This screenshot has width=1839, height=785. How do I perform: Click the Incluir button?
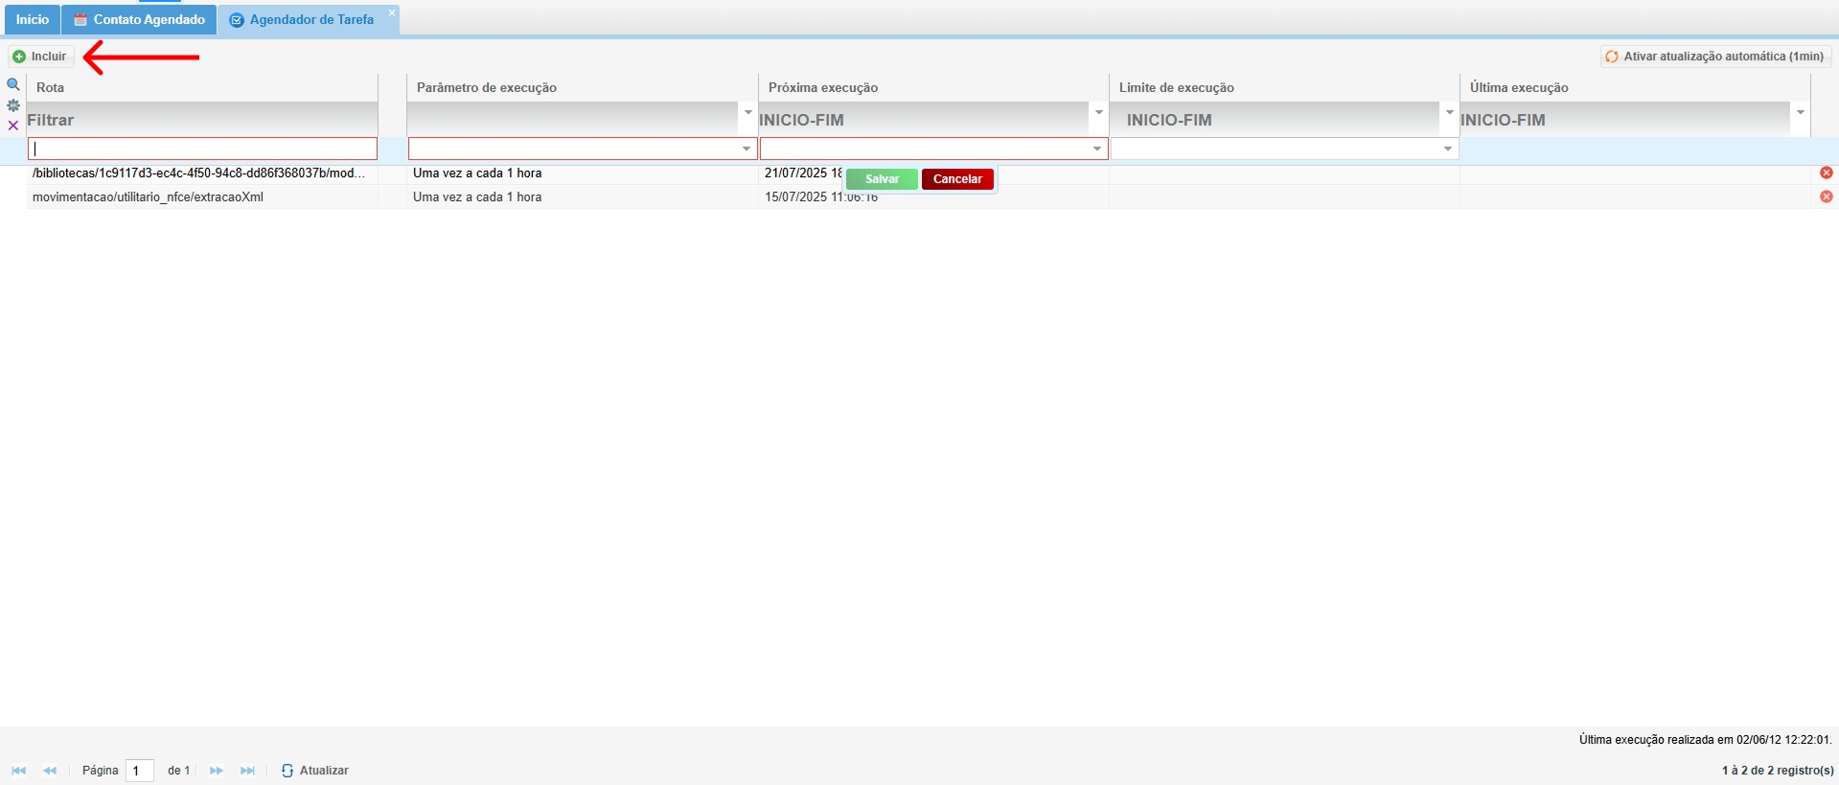tap(40, 57)
